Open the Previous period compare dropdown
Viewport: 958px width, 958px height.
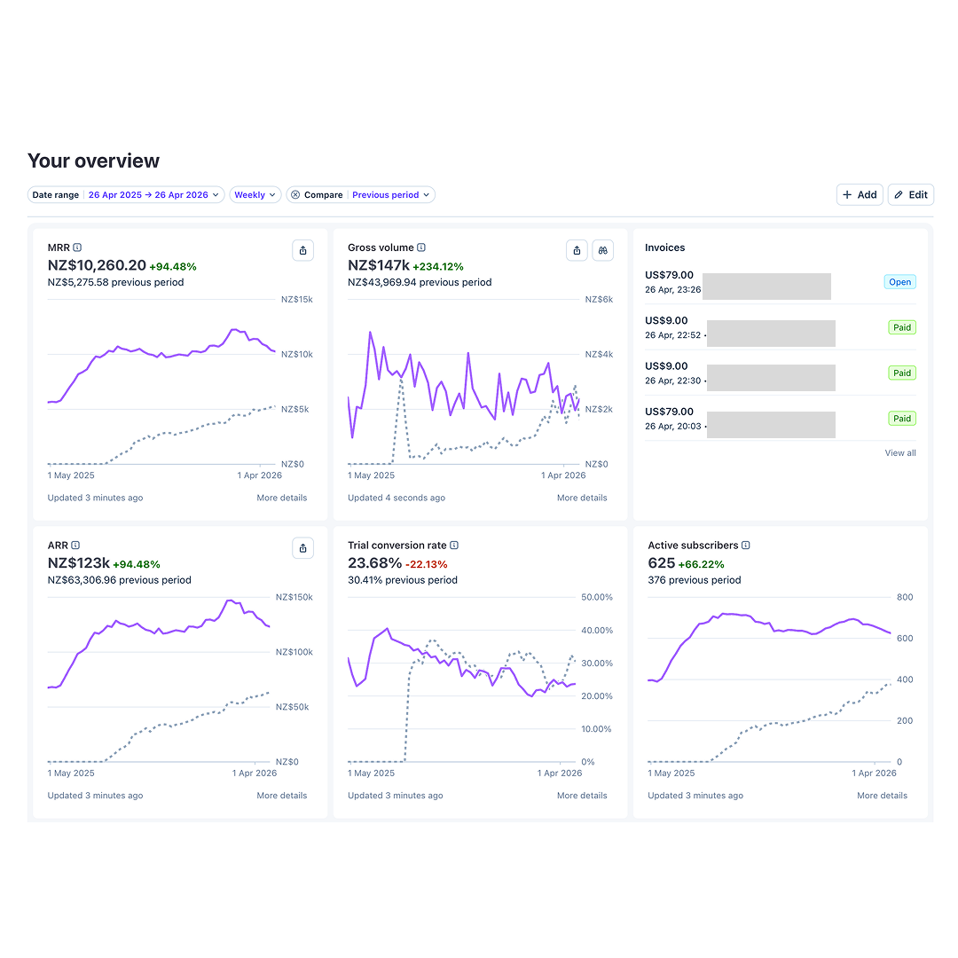point(391,195)
